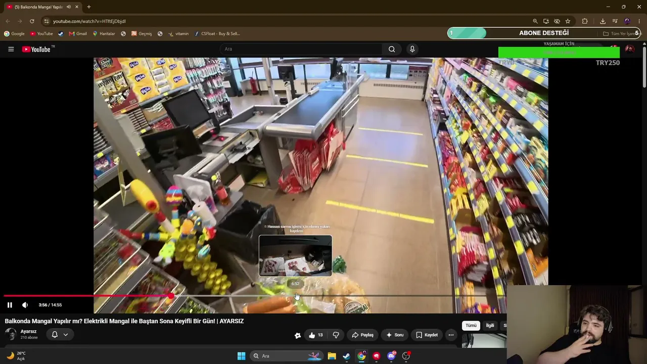Bookmark this page with the star icon
This screenshot has height=364, width=647.
(568, 21)
